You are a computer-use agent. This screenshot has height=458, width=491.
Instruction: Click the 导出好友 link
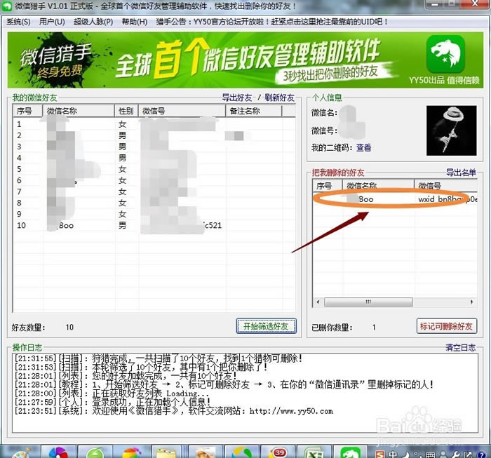click(237, 97)
